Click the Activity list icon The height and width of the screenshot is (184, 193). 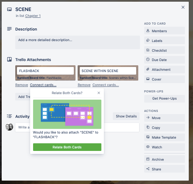click(x=9, y=116)
